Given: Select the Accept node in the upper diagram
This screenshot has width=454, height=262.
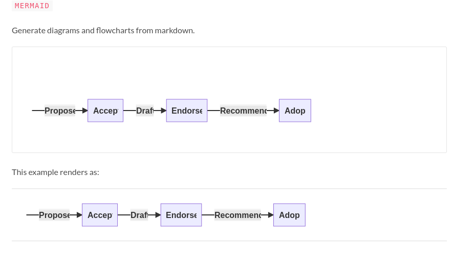Looking at the screenshot, I should pos(105,111).
